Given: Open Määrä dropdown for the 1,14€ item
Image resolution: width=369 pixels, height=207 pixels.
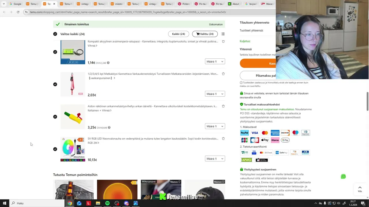Looking at the screenshot, I should (215, 62).
